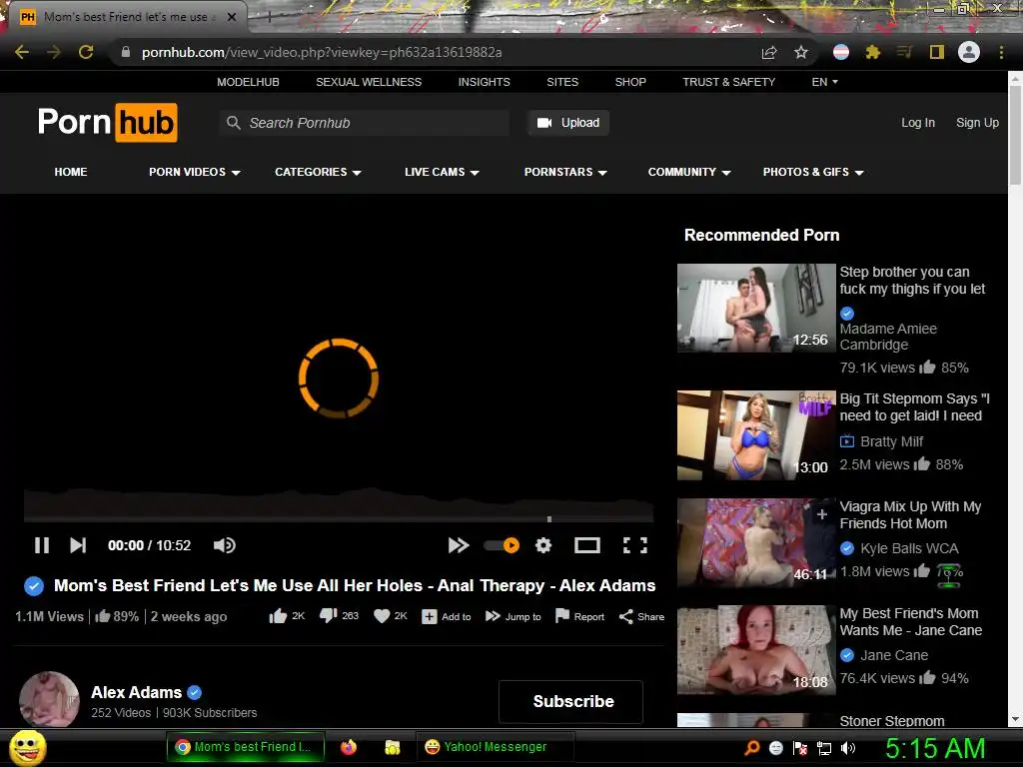Toggle the orange autoplay switch in player
The height and width of the screenshot is (767, 1023).
click(502, 545)
